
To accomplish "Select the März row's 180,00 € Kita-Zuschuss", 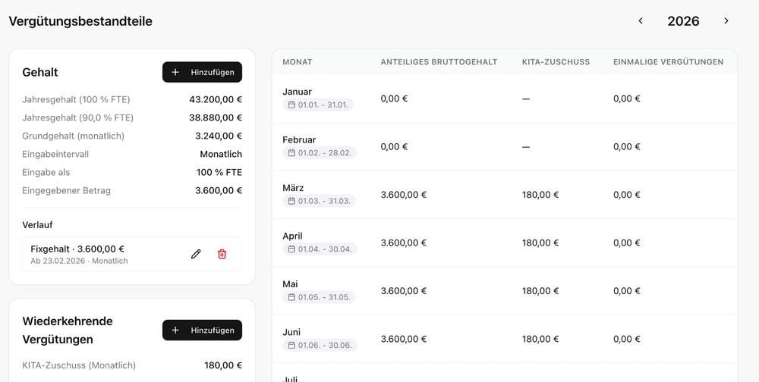I will (x=540, y=195).
